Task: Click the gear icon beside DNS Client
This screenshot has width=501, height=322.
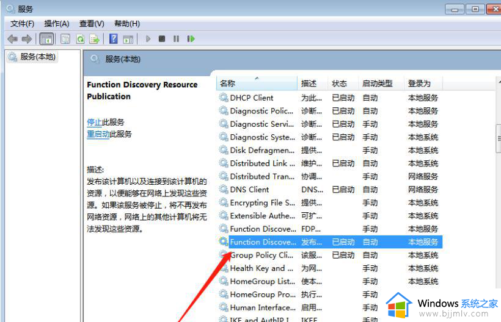Action: pos(224,188)
